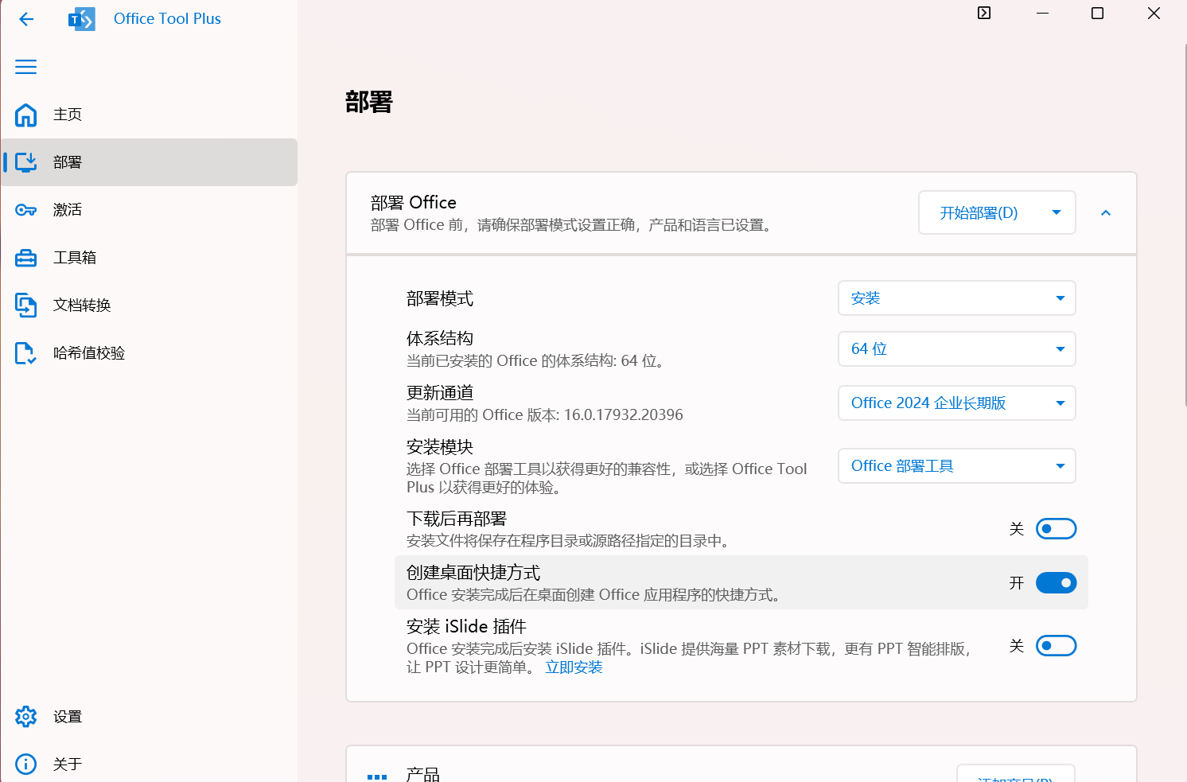Open the 激活 page

(x=149, y=210)
